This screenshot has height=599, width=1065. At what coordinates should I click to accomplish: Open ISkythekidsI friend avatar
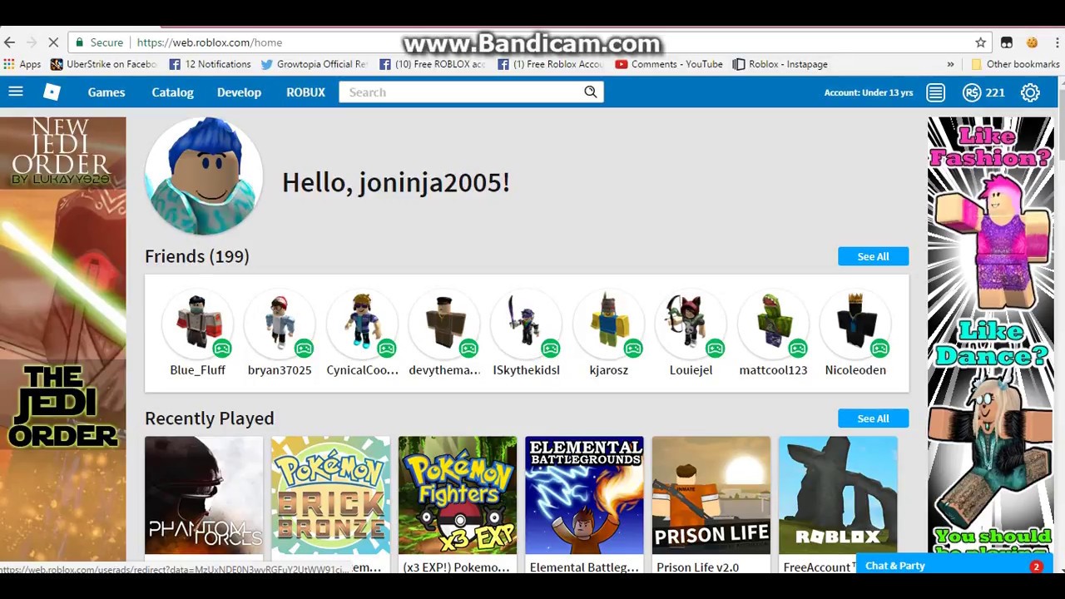pos(526,322)
